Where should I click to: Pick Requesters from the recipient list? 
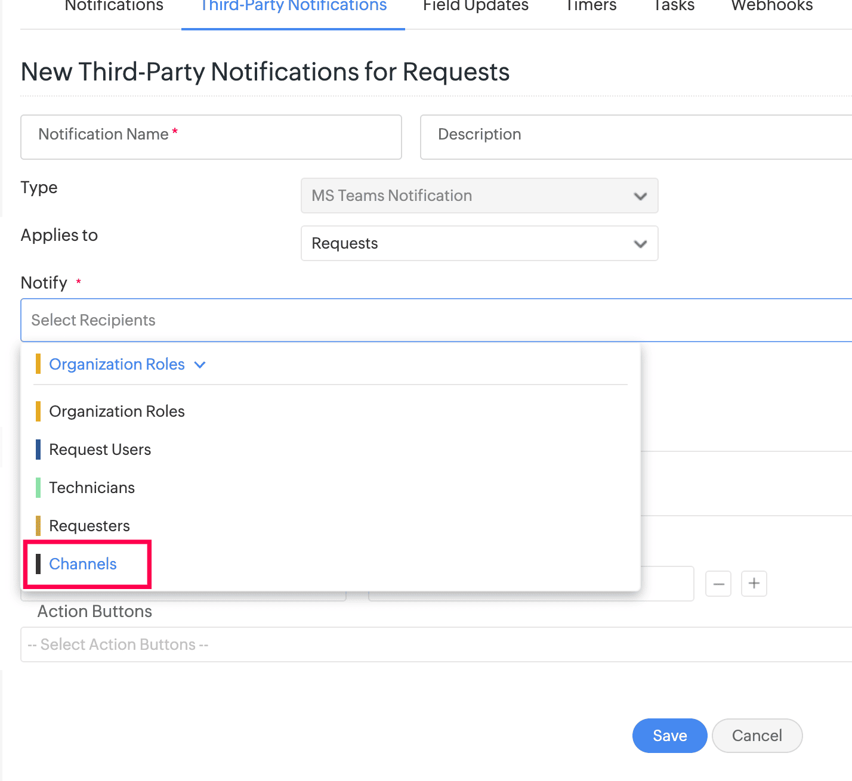click(89, 526)
